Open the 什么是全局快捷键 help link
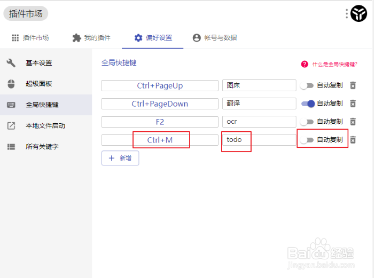The image size is (375, 278). click(x=333, y=64)
